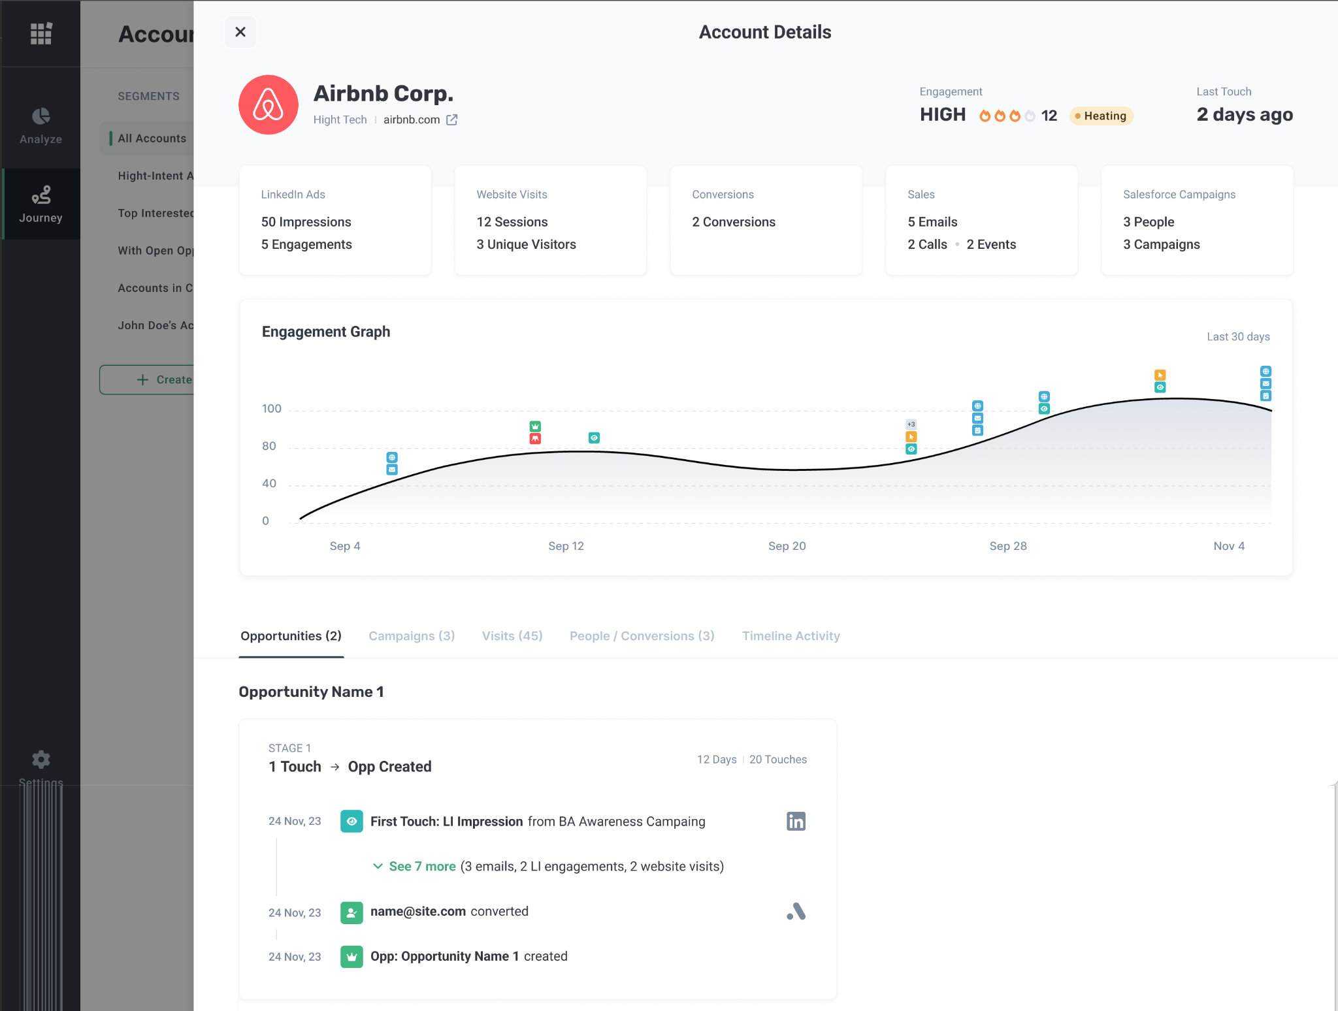Click the crown icon on Opp created event

pyautogui.click(x=351, y=956)
